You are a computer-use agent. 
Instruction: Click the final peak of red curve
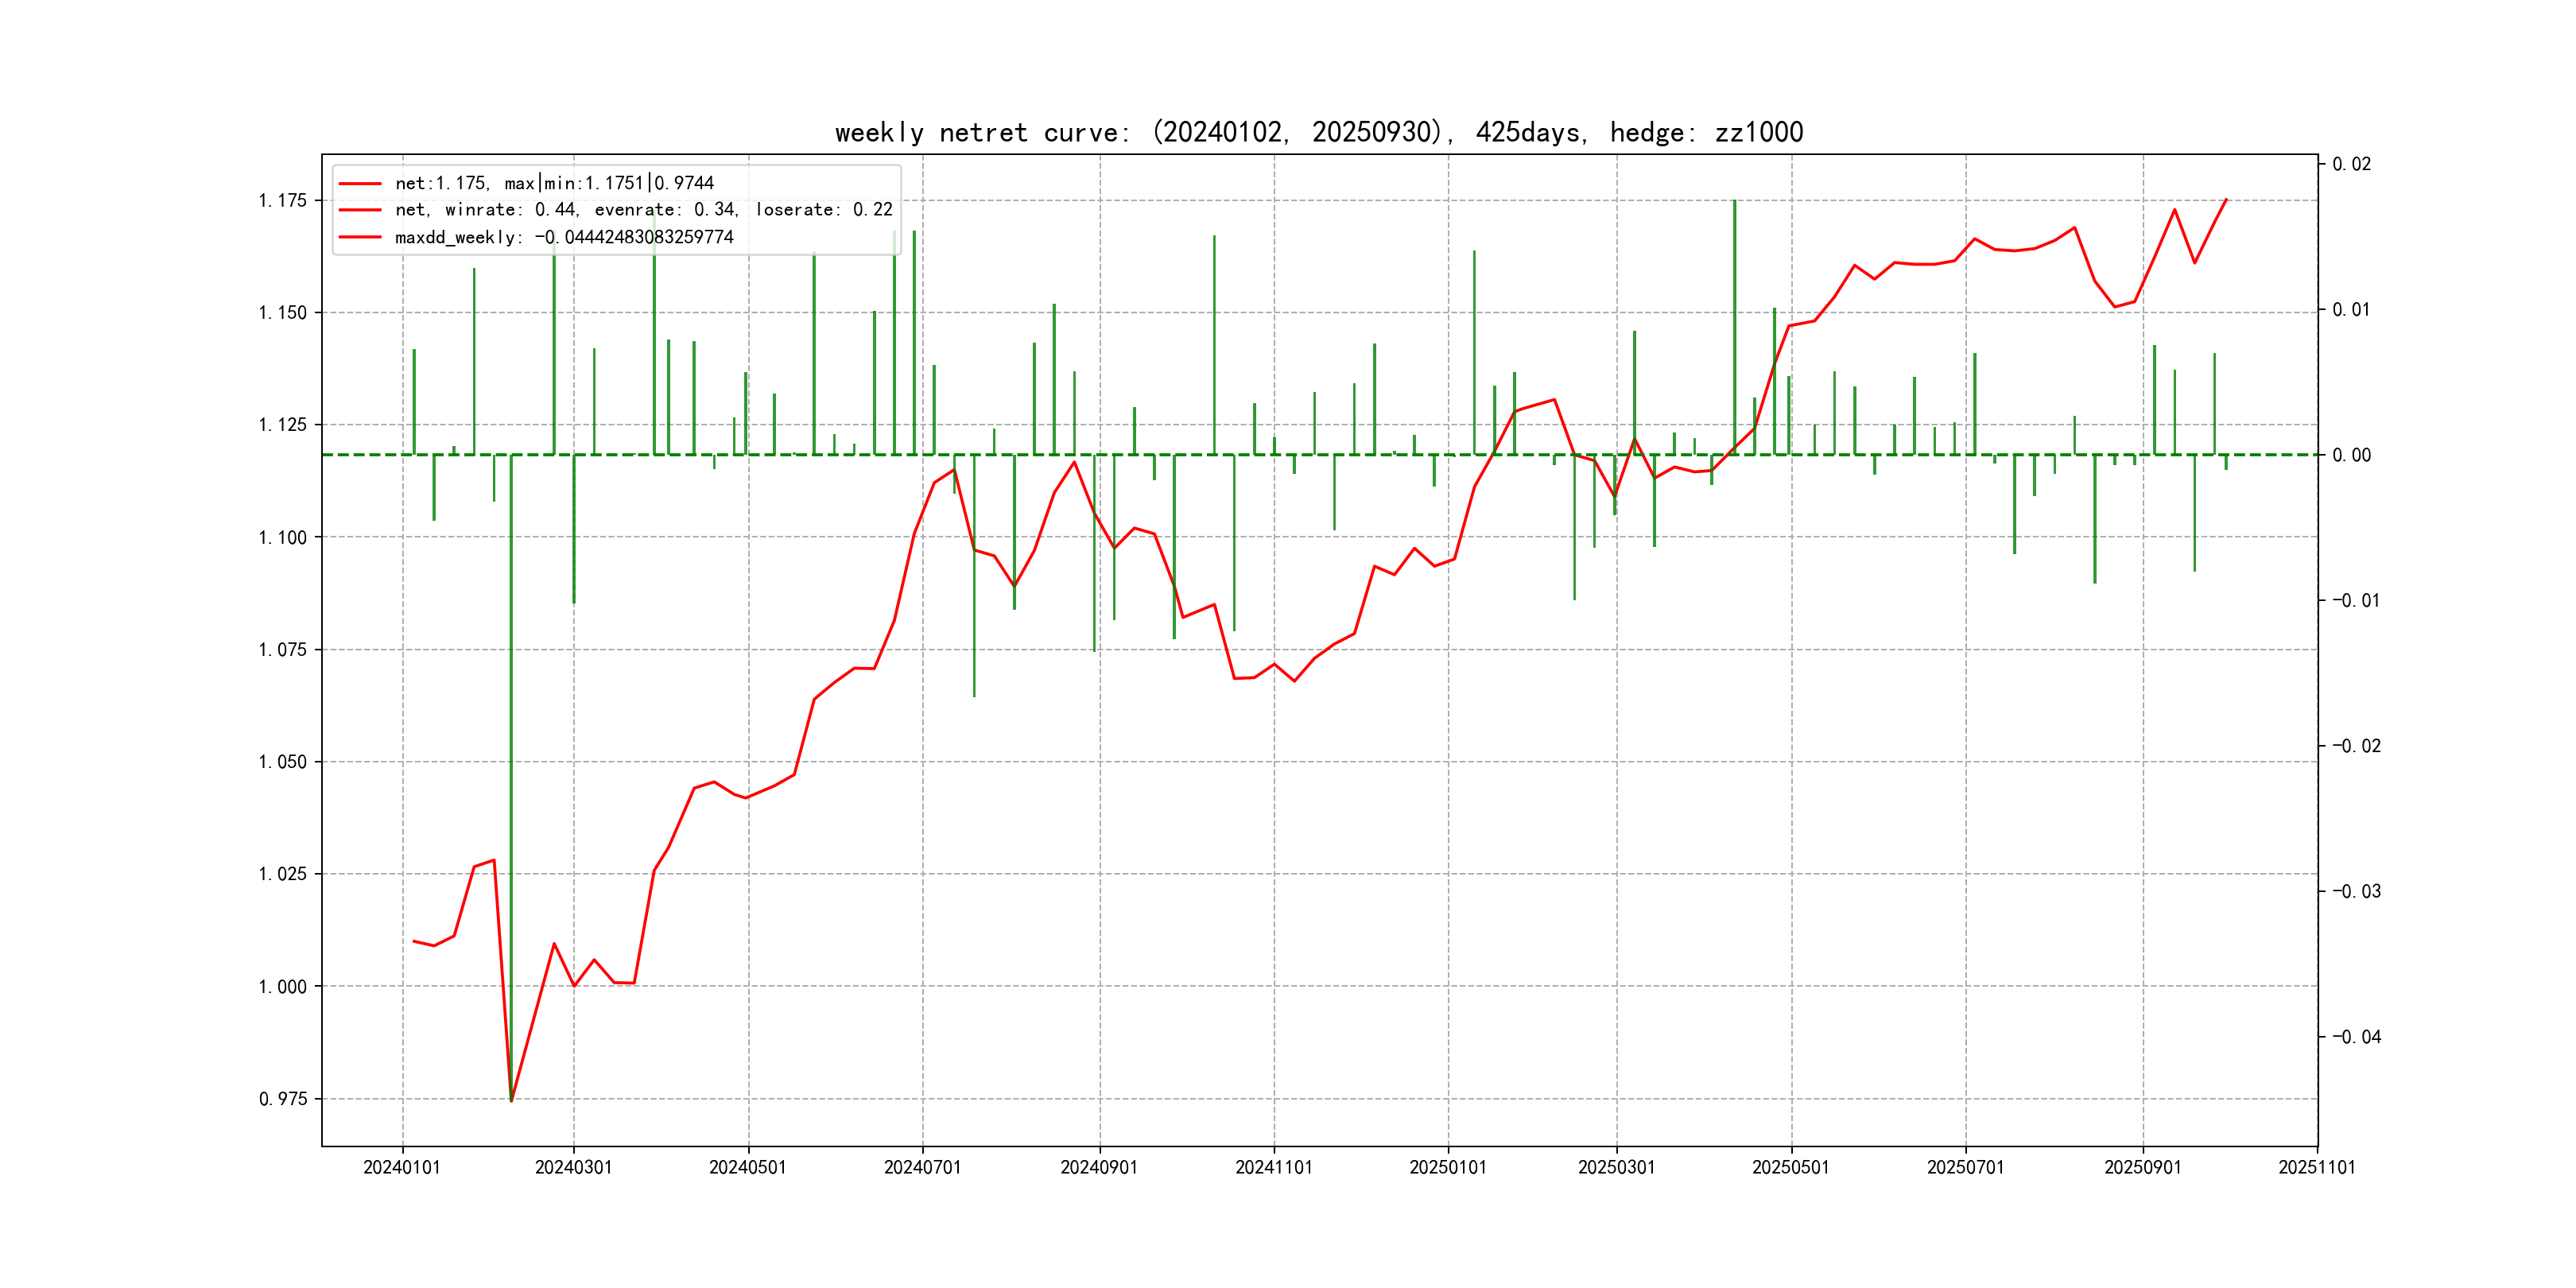(2226, 200)
